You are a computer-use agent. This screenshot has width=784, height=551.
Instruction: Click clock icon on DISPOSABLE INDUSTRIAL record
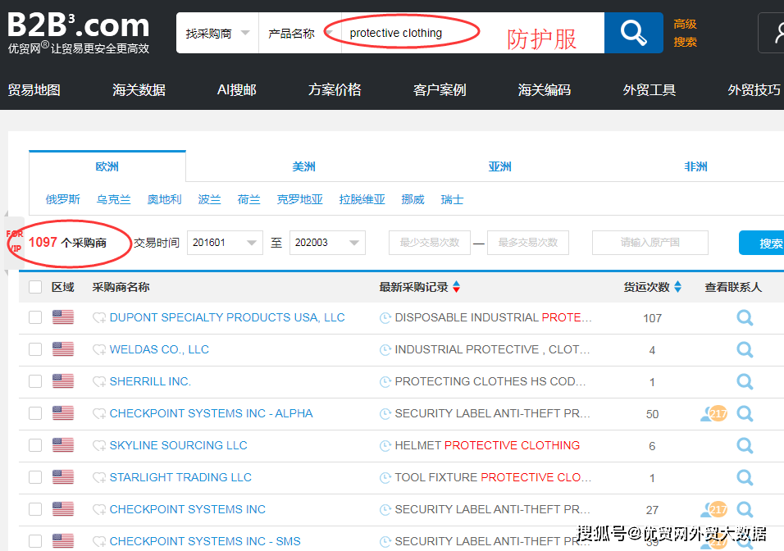(x=385, y=318)
